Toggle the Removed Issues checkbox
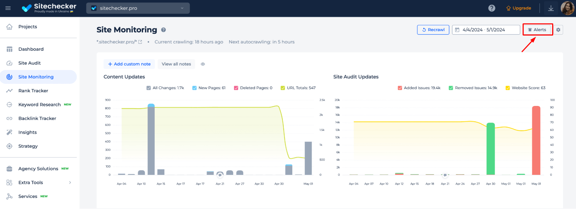This screenshot has width=576, height=209. coord(451,88)
